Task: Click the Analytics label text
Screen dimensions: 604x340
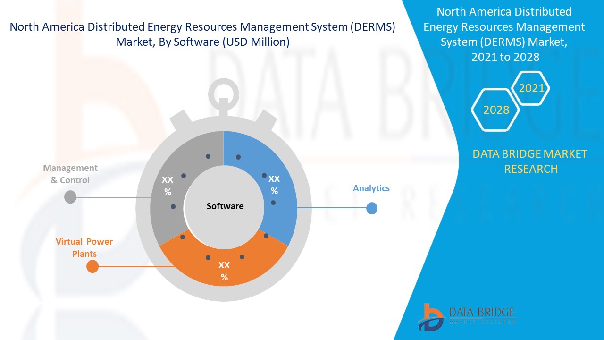Action: pyautogui.click(x=371, y=188)
